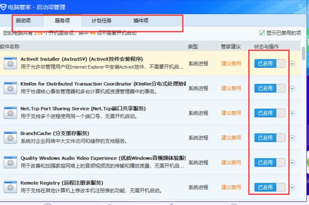Click the Remote Registry service gear icon
Image resolution: width=309 pixels, height=205 pixels.
[10, 186]
